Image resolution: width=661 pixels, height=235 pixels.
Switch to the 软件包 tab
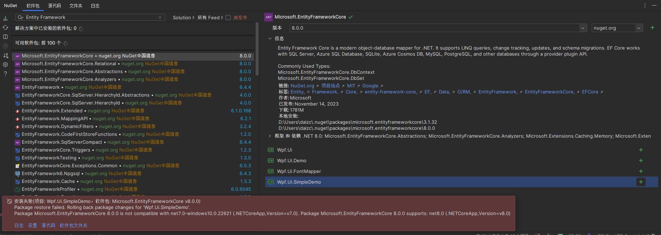pos(33,6)
